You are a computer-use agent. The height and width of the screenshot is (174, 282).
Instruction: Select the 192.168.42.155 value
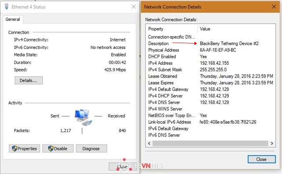click(215, 63)
